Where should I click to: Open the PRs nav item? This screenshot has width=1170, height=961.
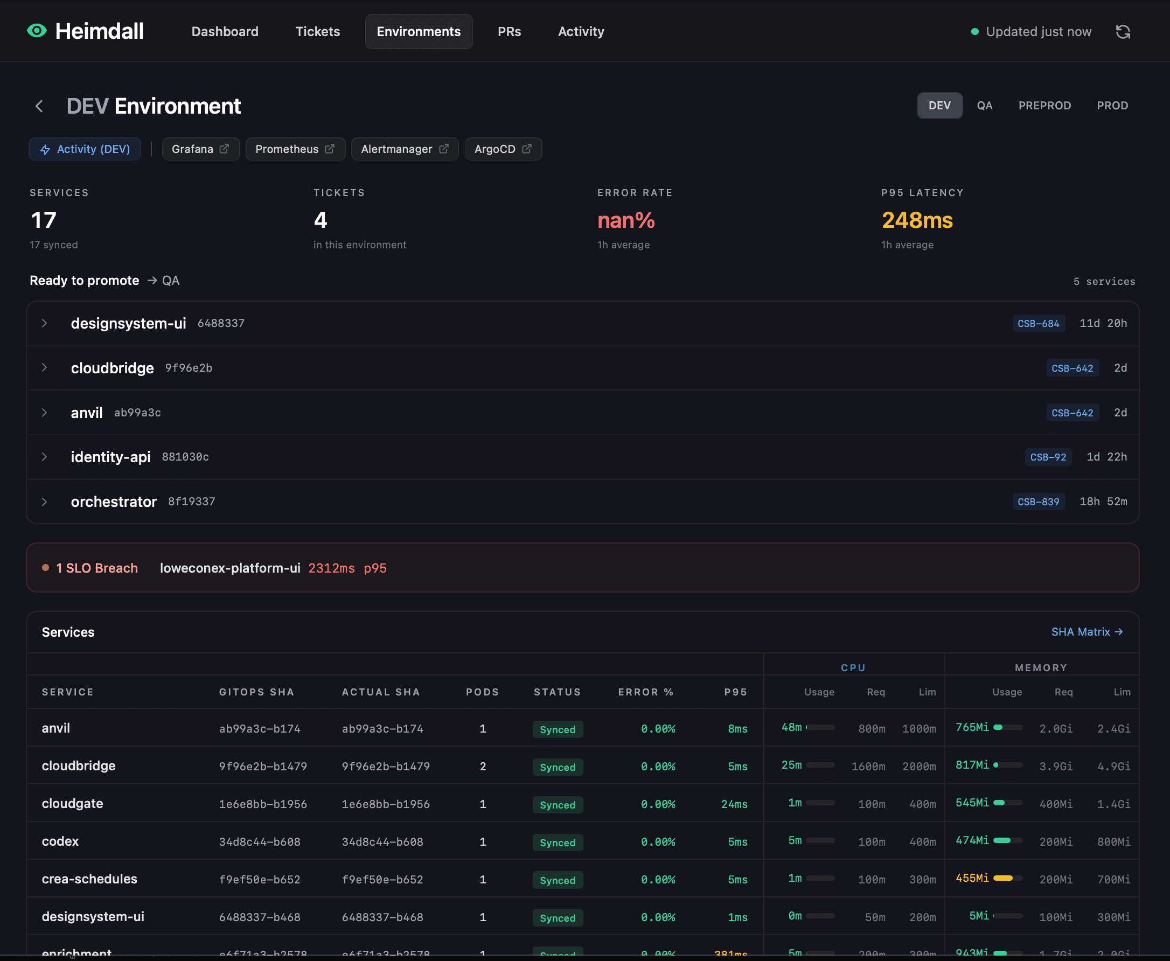pyautogui.click(x=509, y=32)
